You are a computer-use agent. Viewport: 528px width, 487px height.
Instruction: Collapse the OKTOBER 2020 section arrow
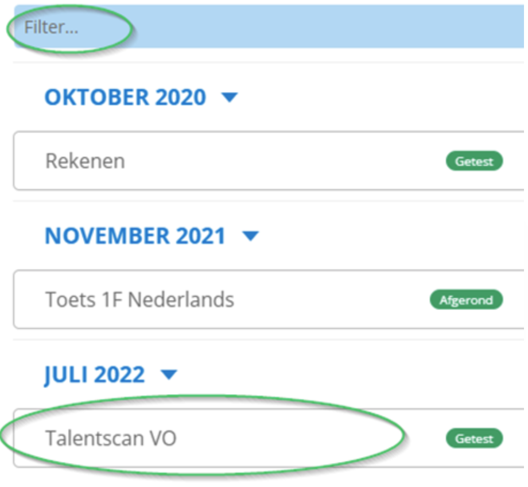pyautogui.click(x=230, y=98)
